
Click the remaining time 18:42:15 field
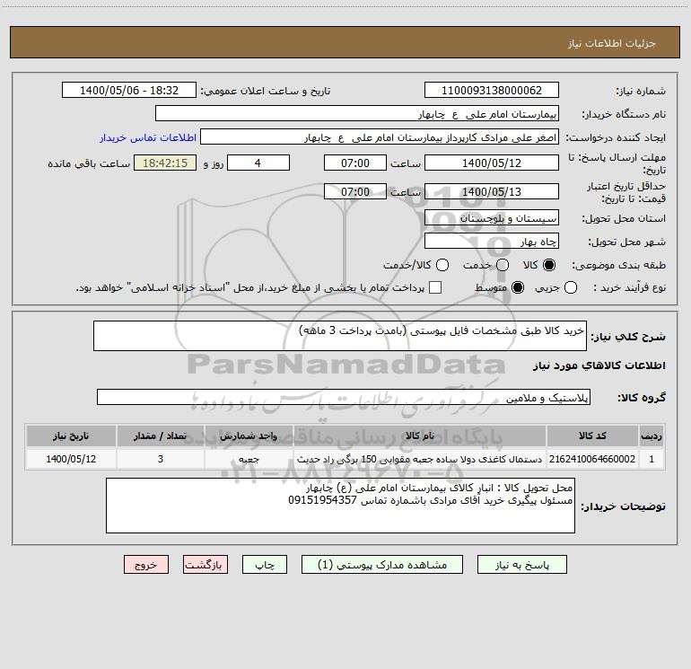[165, 163]
